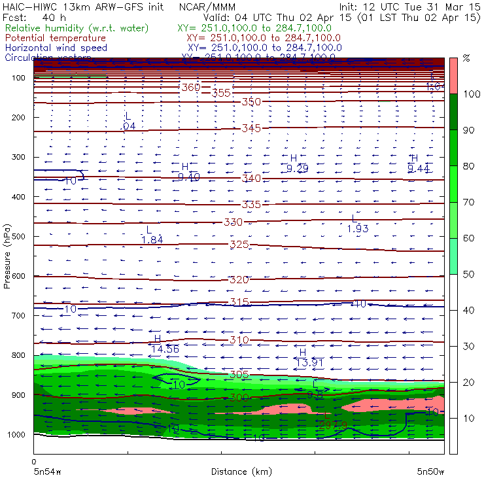Click the '%' unit label above colorbar
484x484 pixels.
click(x=466, y=58)
